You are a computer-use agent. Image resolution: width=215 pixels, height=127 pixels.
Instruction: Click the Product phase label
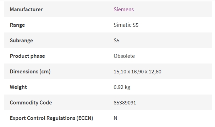point(27,56)
